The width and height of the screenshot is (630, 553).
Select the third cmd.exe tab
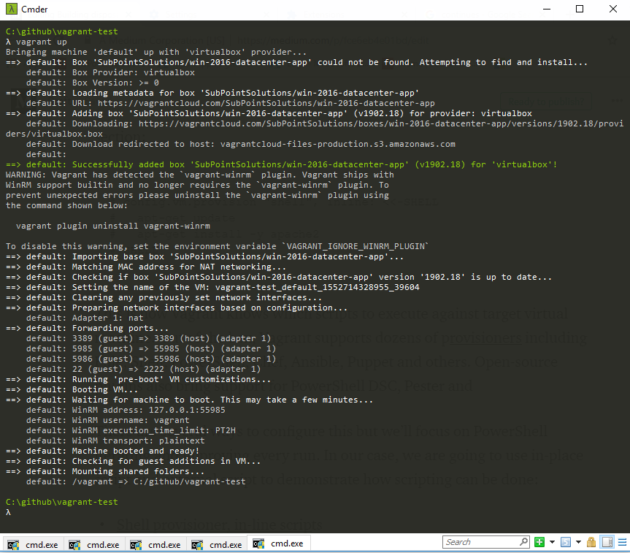tap(155, 544)
